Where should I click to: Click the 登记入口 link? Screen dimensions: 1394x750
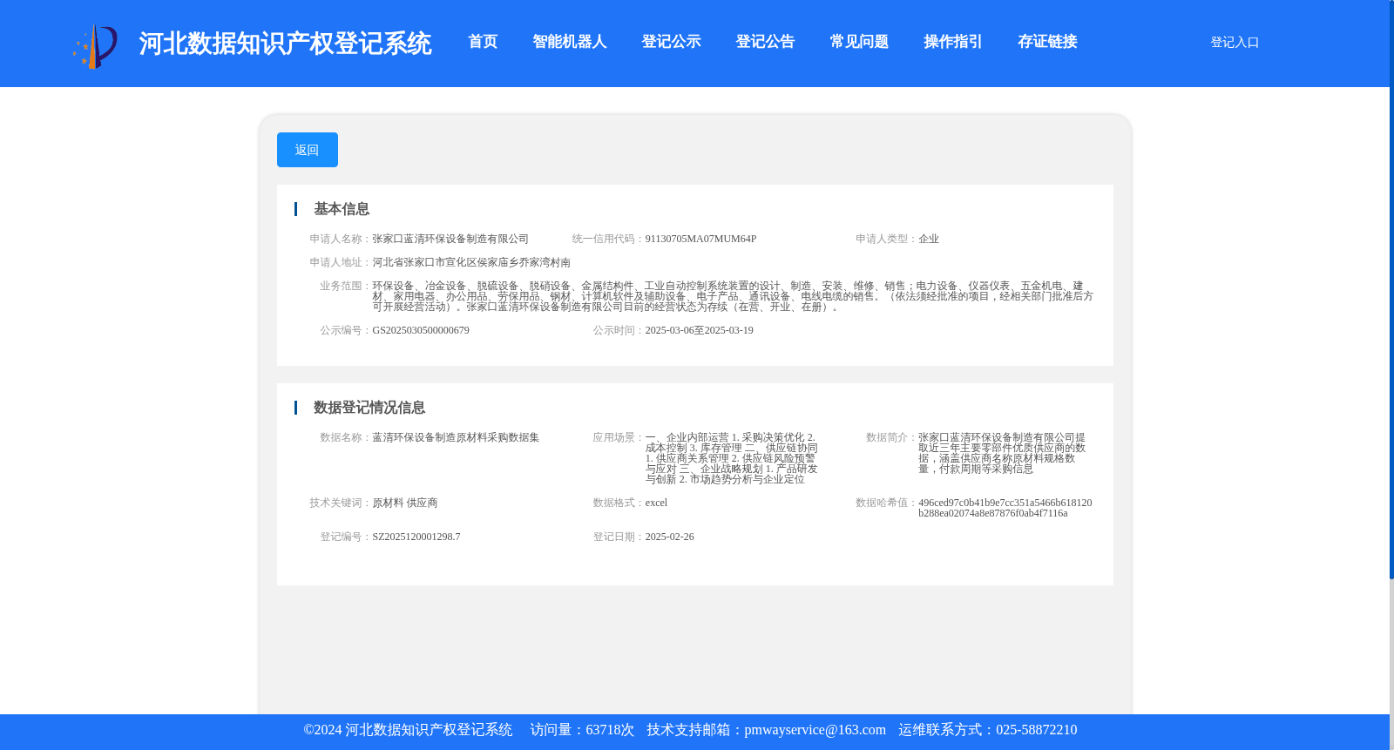(x=1235, y=42)
